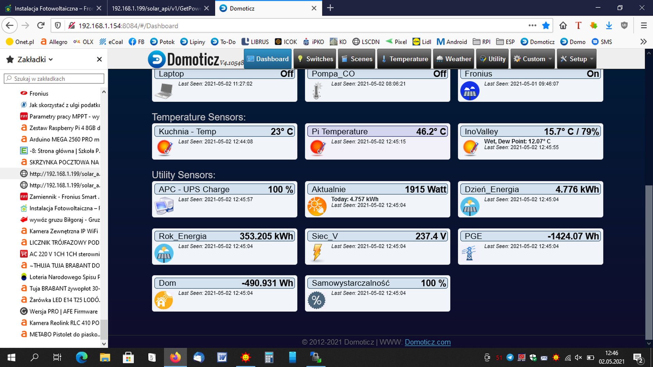Open the Domoticz.com footer link
The image size is (653, 367).
428,342
